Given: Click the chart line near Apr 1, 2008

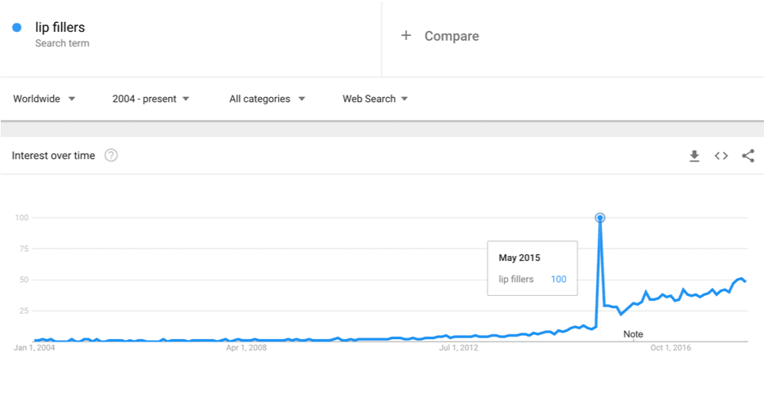Looking at the screenshot, I should click(246, 340).
